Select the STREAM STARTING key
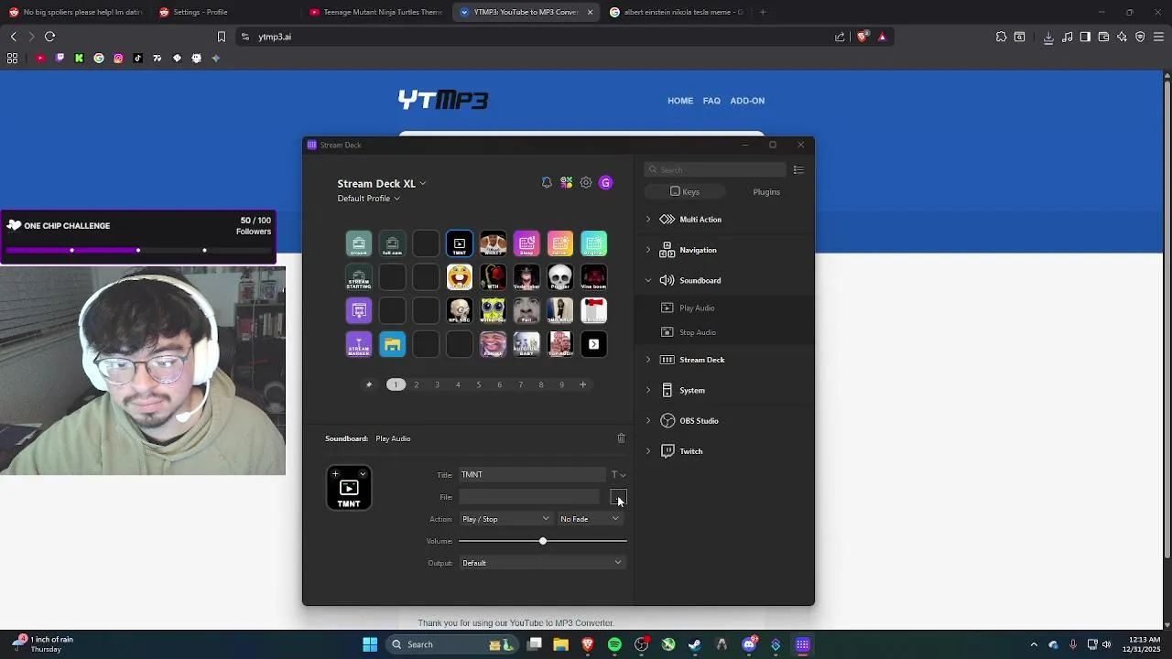The width and height of the screenshot is (1172, 659). pyautogui.click(x=359, y=277)
